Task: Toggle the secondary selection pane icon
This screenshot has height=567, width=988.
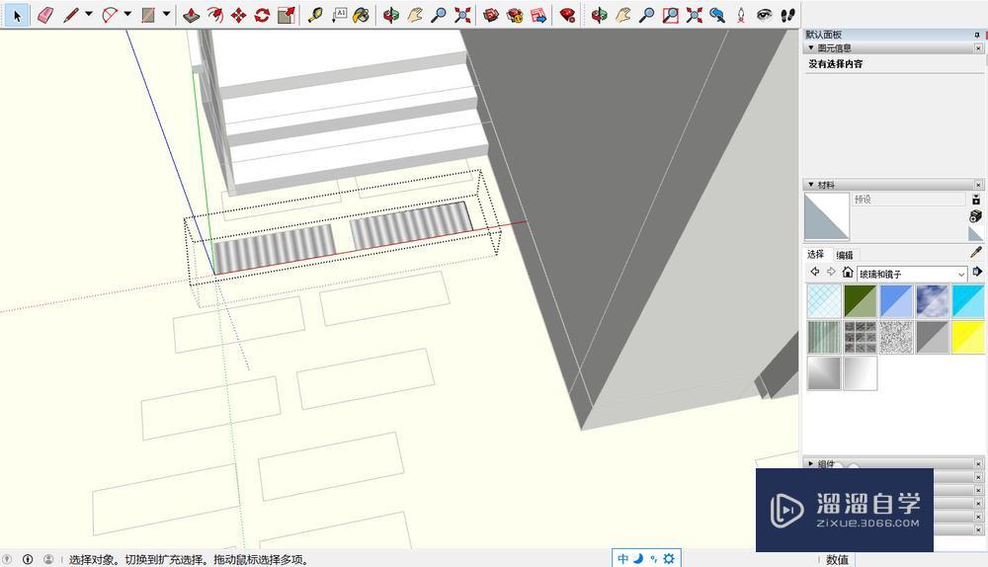Action: (976, 200)
